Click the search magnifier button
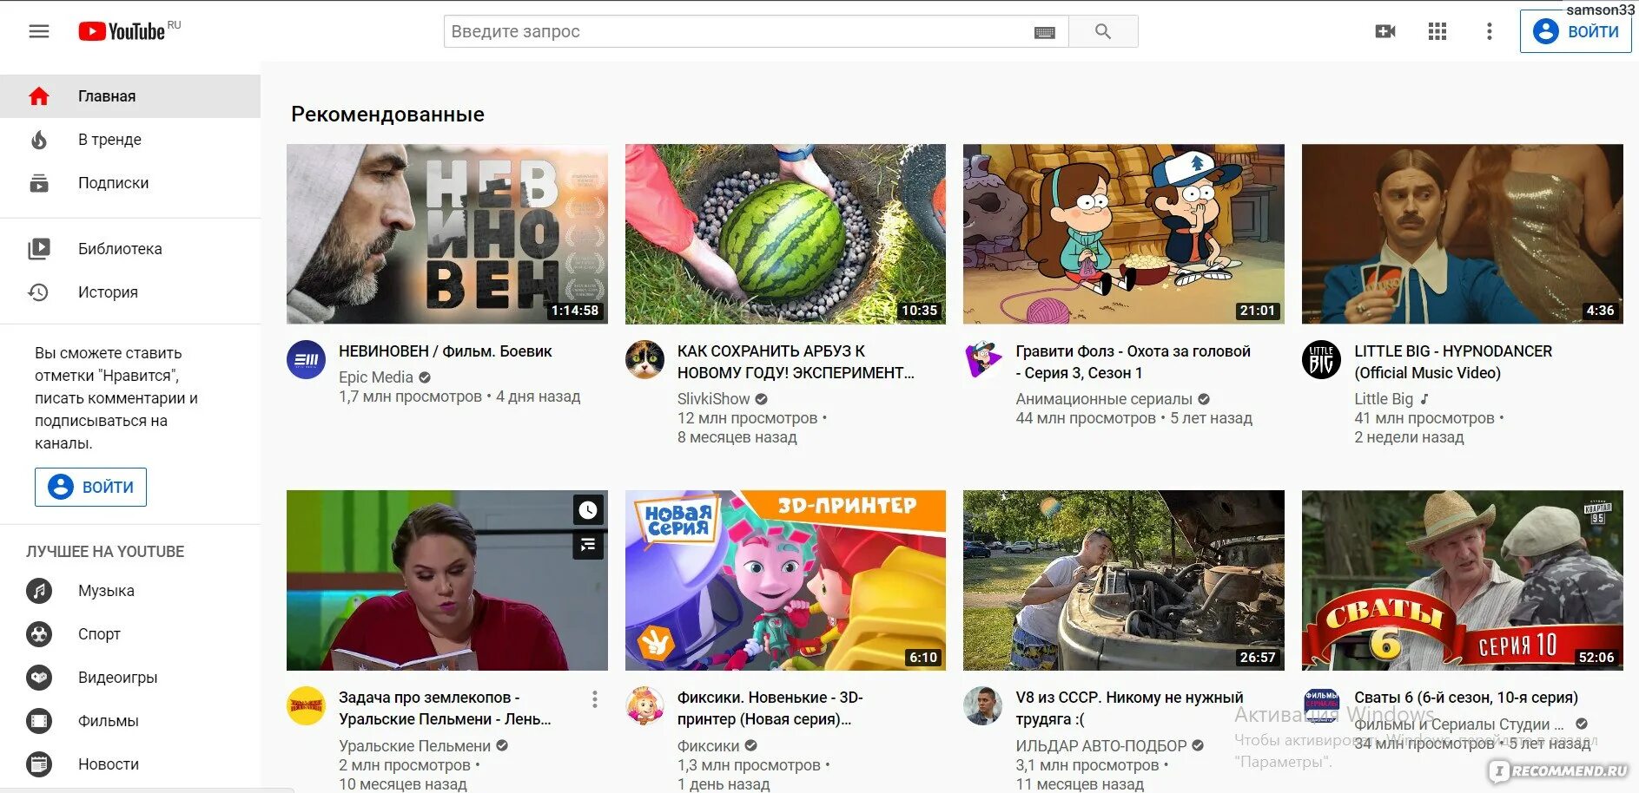1639x793 pixels. 1103,31
